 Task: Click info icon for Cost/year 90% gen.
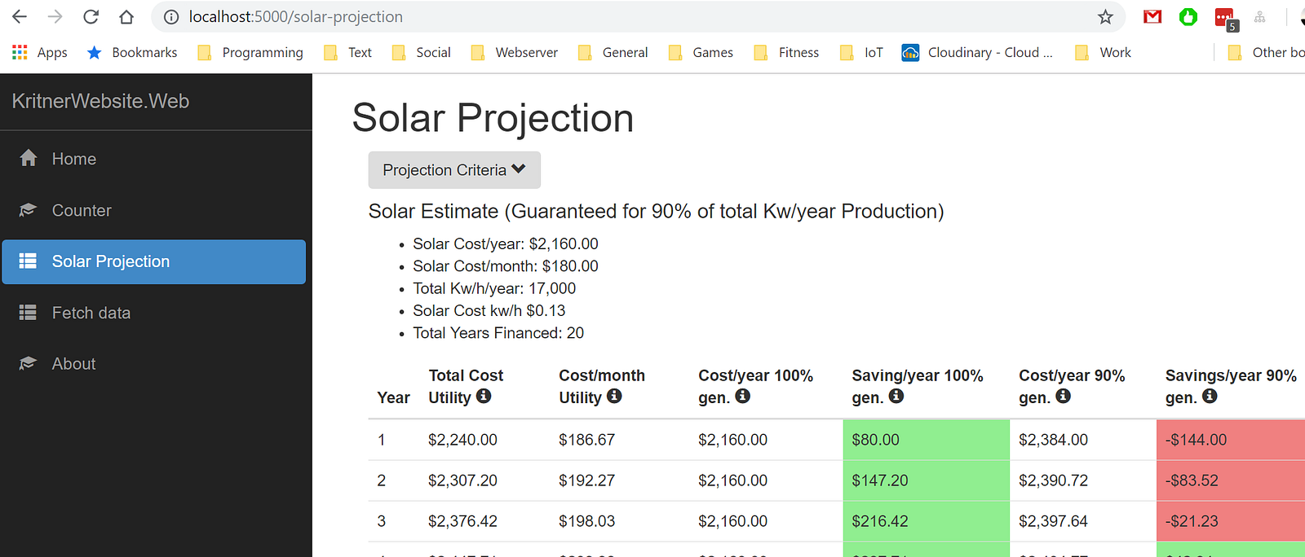pos(1063,396)
